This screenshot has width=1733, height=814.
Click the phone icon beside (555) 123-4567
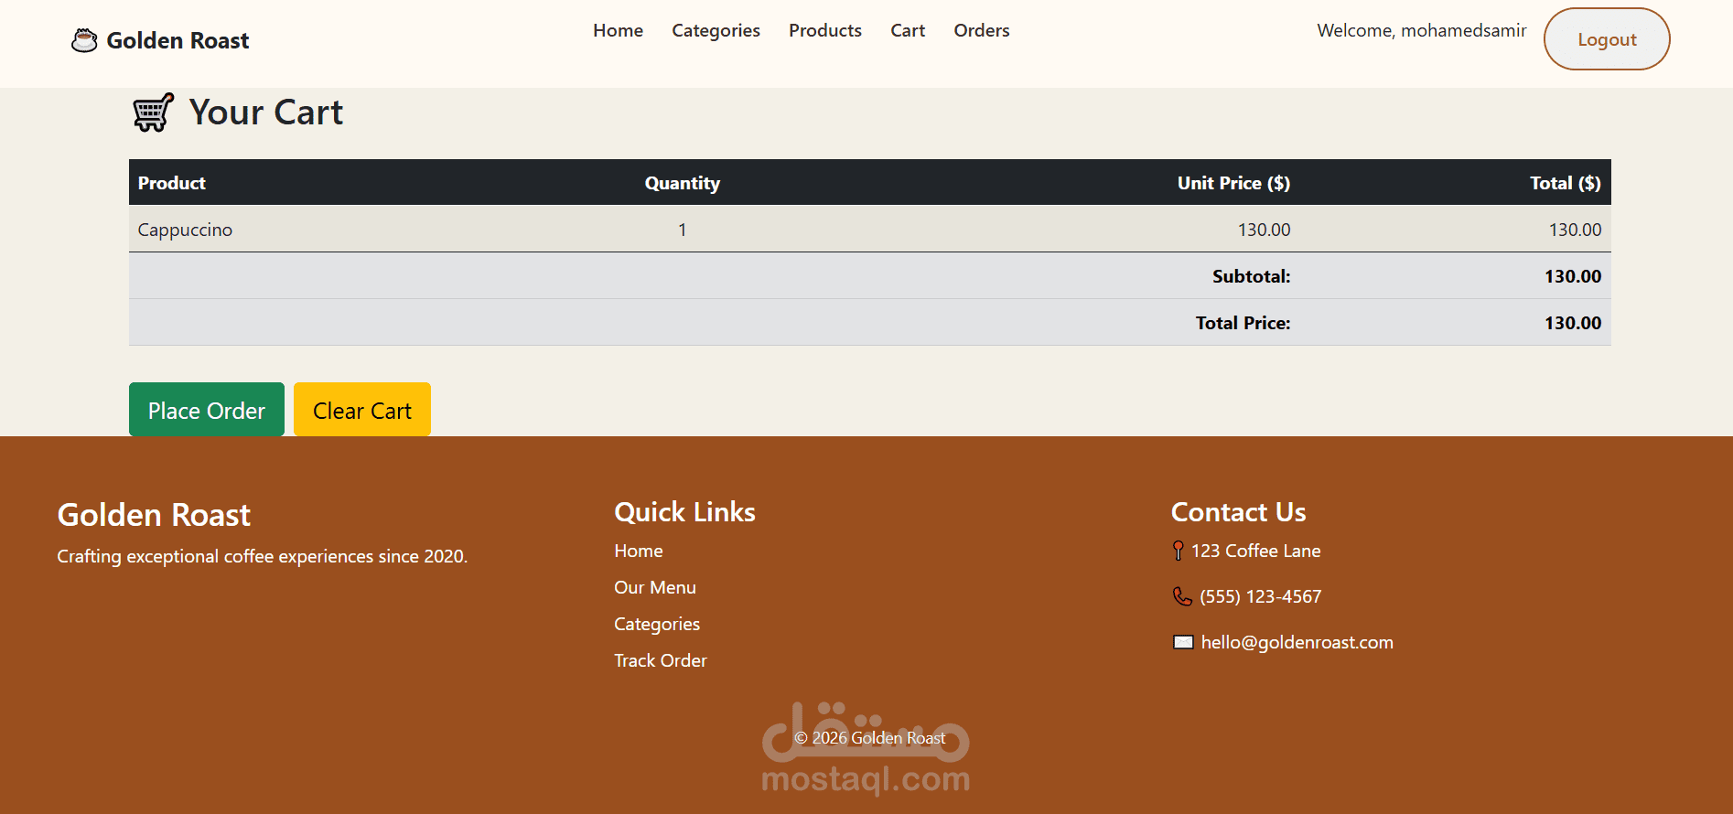[x=1182, y=596]
